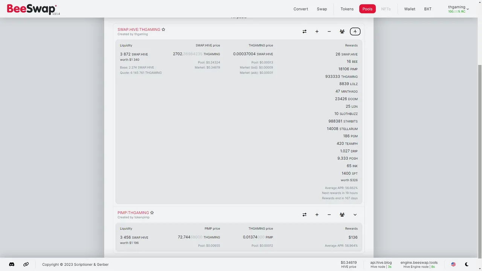
Task: Click the chain link icon in footer
Action: pos(26,265)
